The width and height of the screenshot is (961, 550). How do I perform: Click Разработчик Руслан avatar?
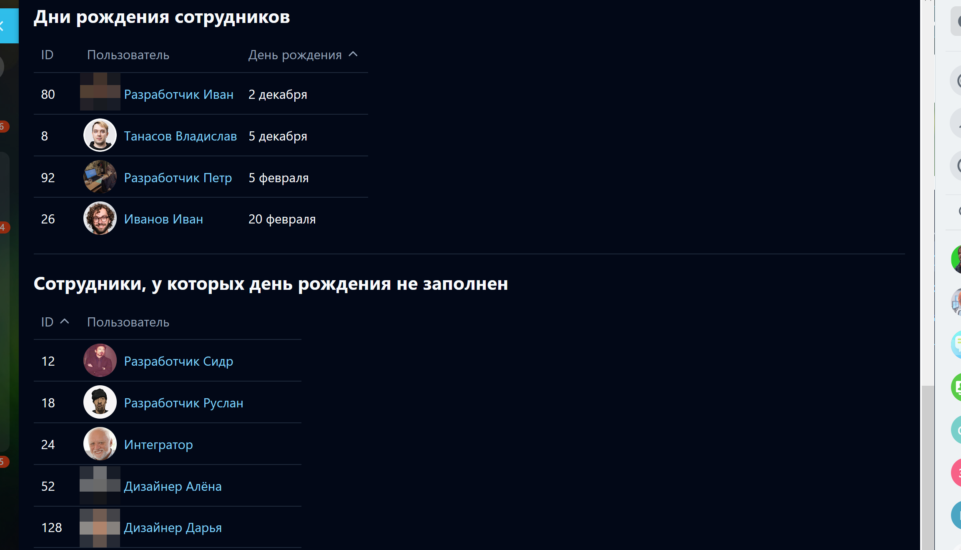(x=100, y=402)
